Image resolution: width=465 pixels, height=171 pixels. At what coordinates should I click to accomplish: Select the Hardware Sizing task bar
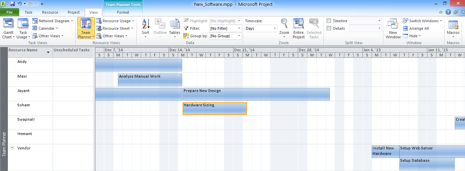coord(215,108)
